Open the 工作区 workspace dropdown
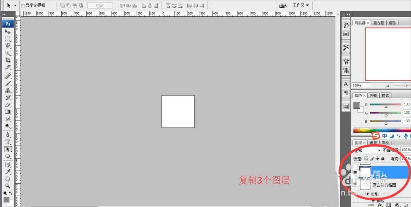 (x=300, y=5)
